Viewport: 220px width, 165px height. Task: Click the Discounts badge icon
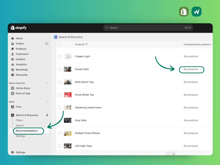click(x=13, y=75)
